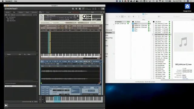Open the Finder arrange-by dropdown
This screenshot has width=194, height=109.
coord(129,16)
